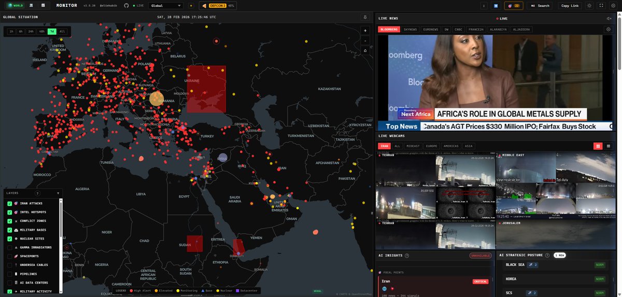Open the Search button
The height and width of the screenshot is (297, 622).
tap(539, 5)
